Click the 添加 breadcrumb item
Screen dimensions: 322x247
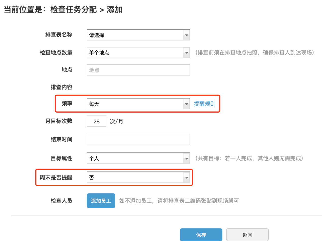click(114, 9)
